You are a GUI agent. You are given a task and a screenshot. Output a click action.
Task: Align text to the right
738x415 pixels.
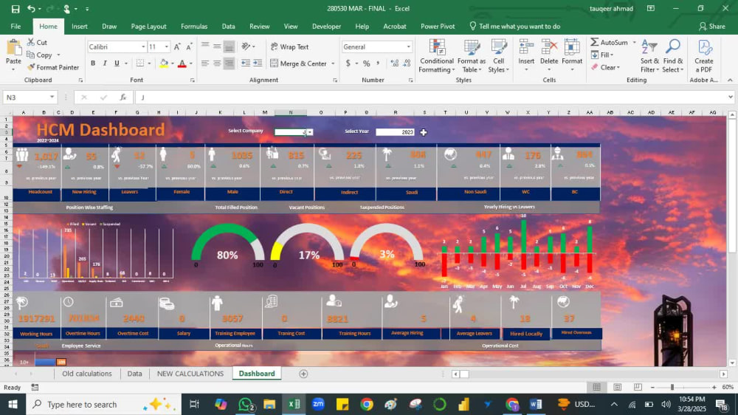pyautogui.click(x=229, y=63)
